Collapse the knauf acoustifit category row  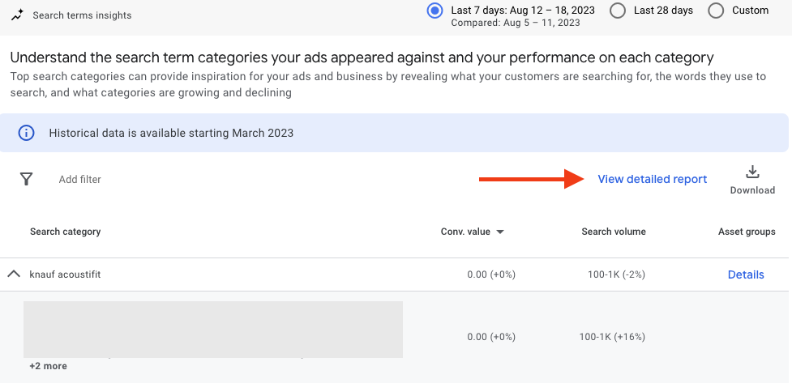coord(13,274)
